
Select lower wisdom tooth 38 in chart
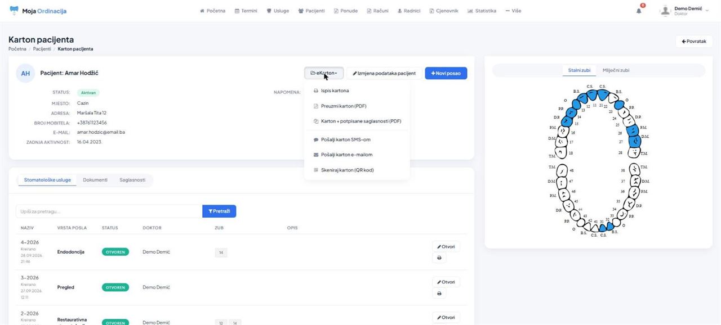634,170
